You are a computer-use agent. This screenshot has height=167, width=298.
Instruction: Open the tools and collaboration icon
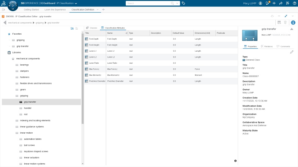(x=288, y=3)
